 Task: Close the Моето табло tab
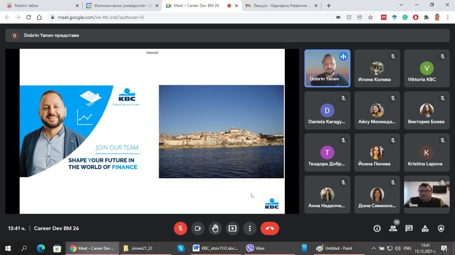pos(77,5)
